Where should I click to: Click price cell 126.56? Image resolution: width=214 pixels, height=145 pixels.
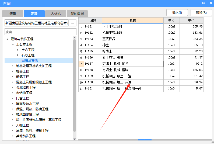(x=191, y=70)
